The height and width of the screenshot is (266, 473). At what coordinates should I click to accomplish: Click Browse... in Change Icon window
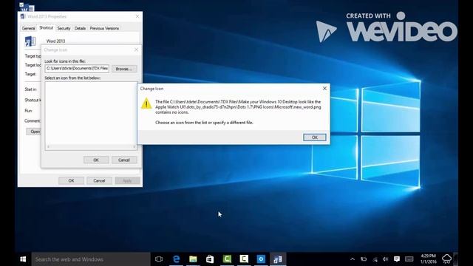tap(124, 69)
